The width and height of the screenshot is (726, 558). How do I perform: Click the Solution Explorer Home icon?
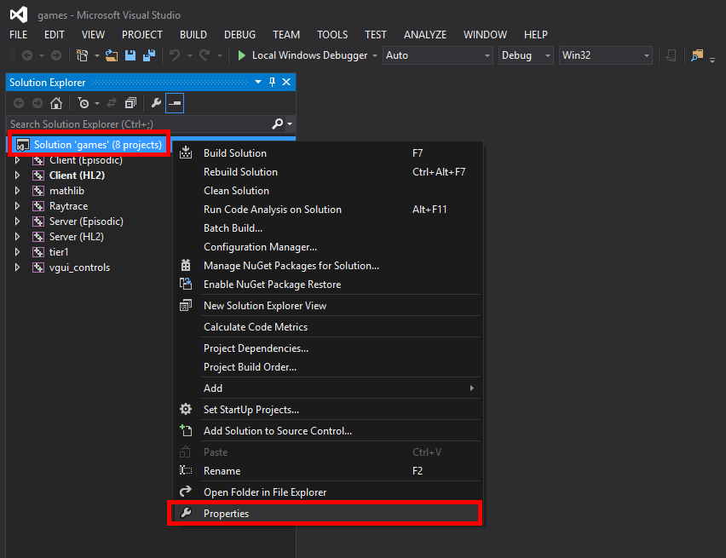click(x=56, y=103)
